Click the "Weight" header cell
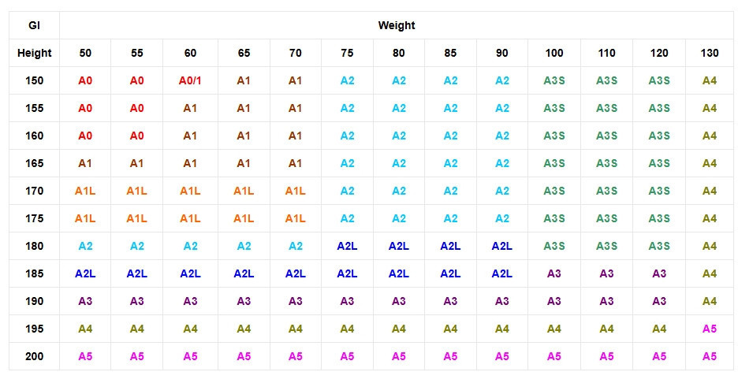 click(x=397, y=25)
